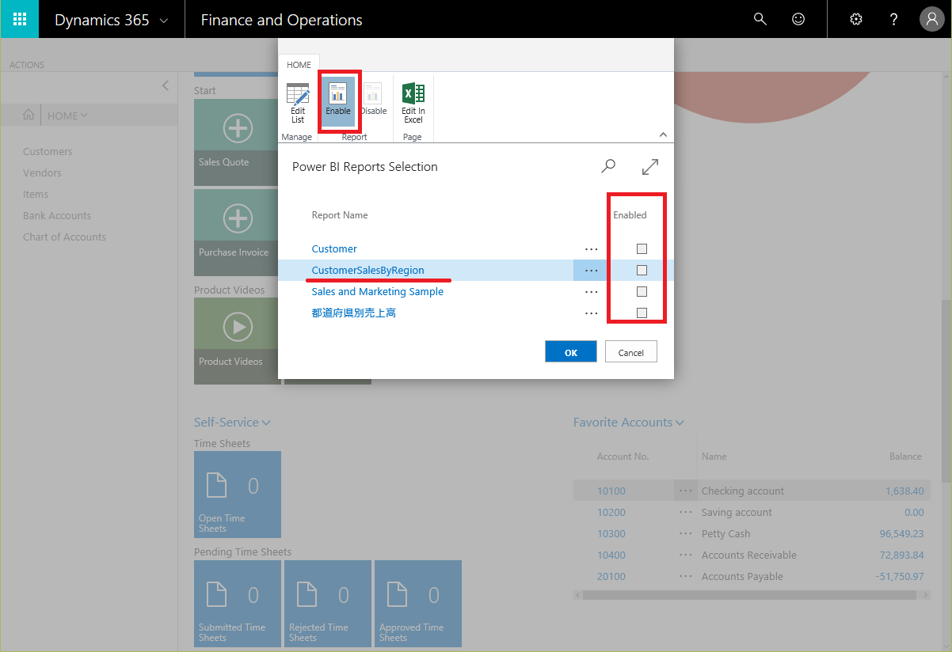Image resolution: width=952 pixels, height=652 pixels.
Task: Click balance 72,893.84 for Accounts Receivable
Action: pyautogui.click(x=901, y=555)
